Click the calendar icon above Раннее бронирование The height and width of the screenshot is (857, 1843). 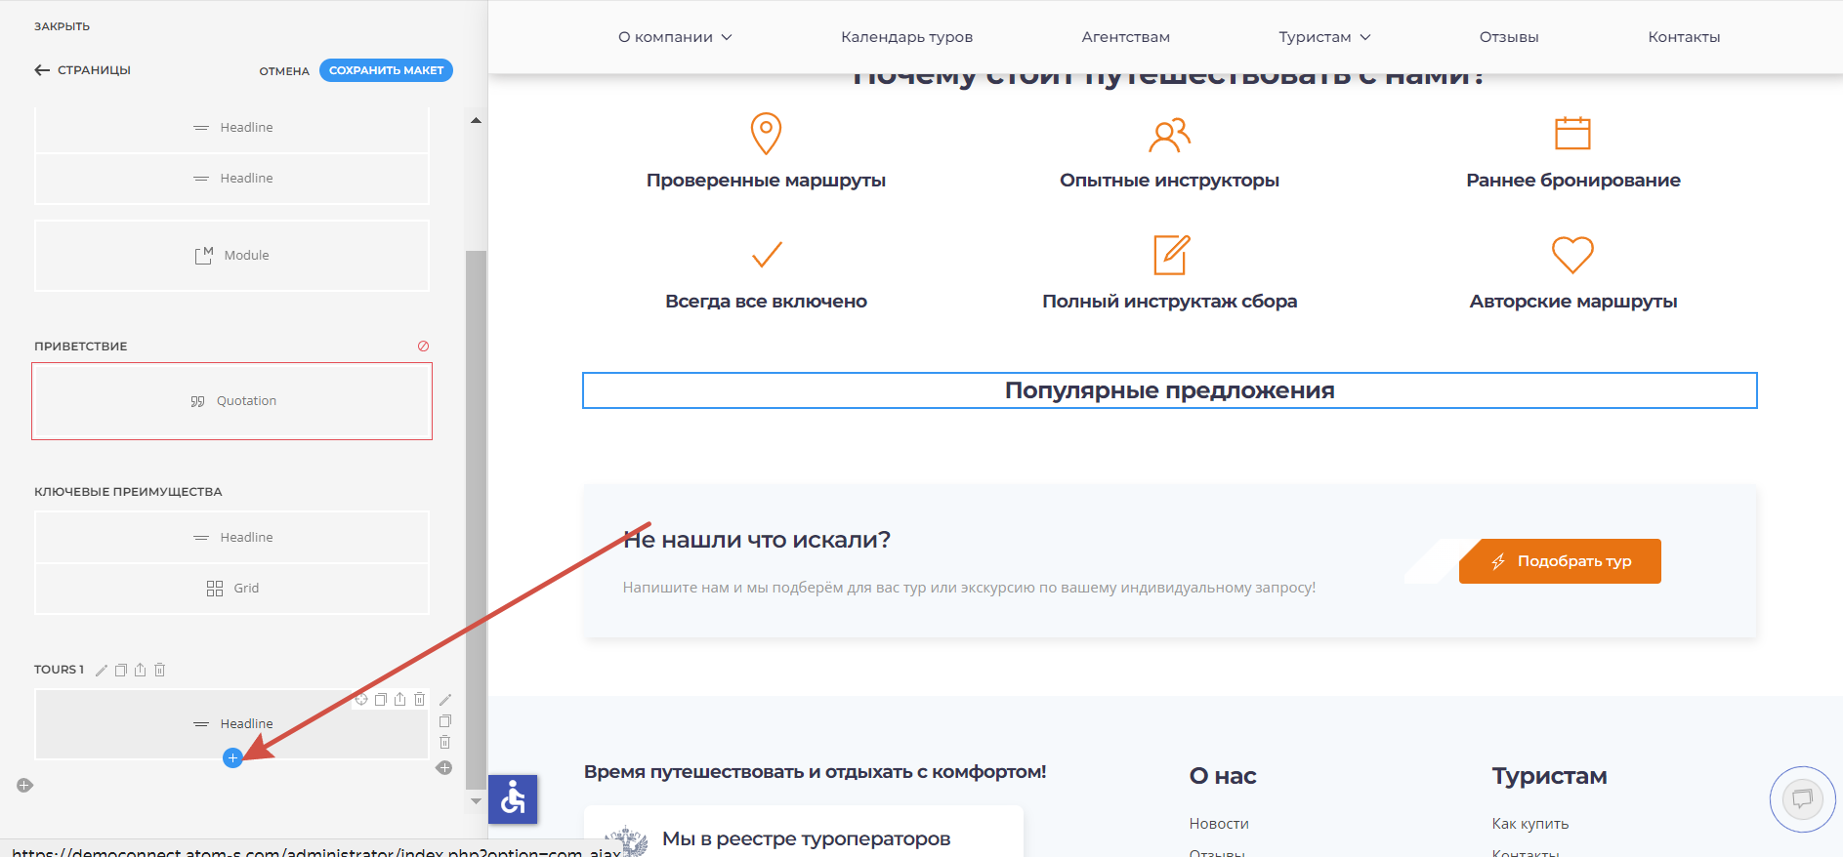(x=1572, y=133)
